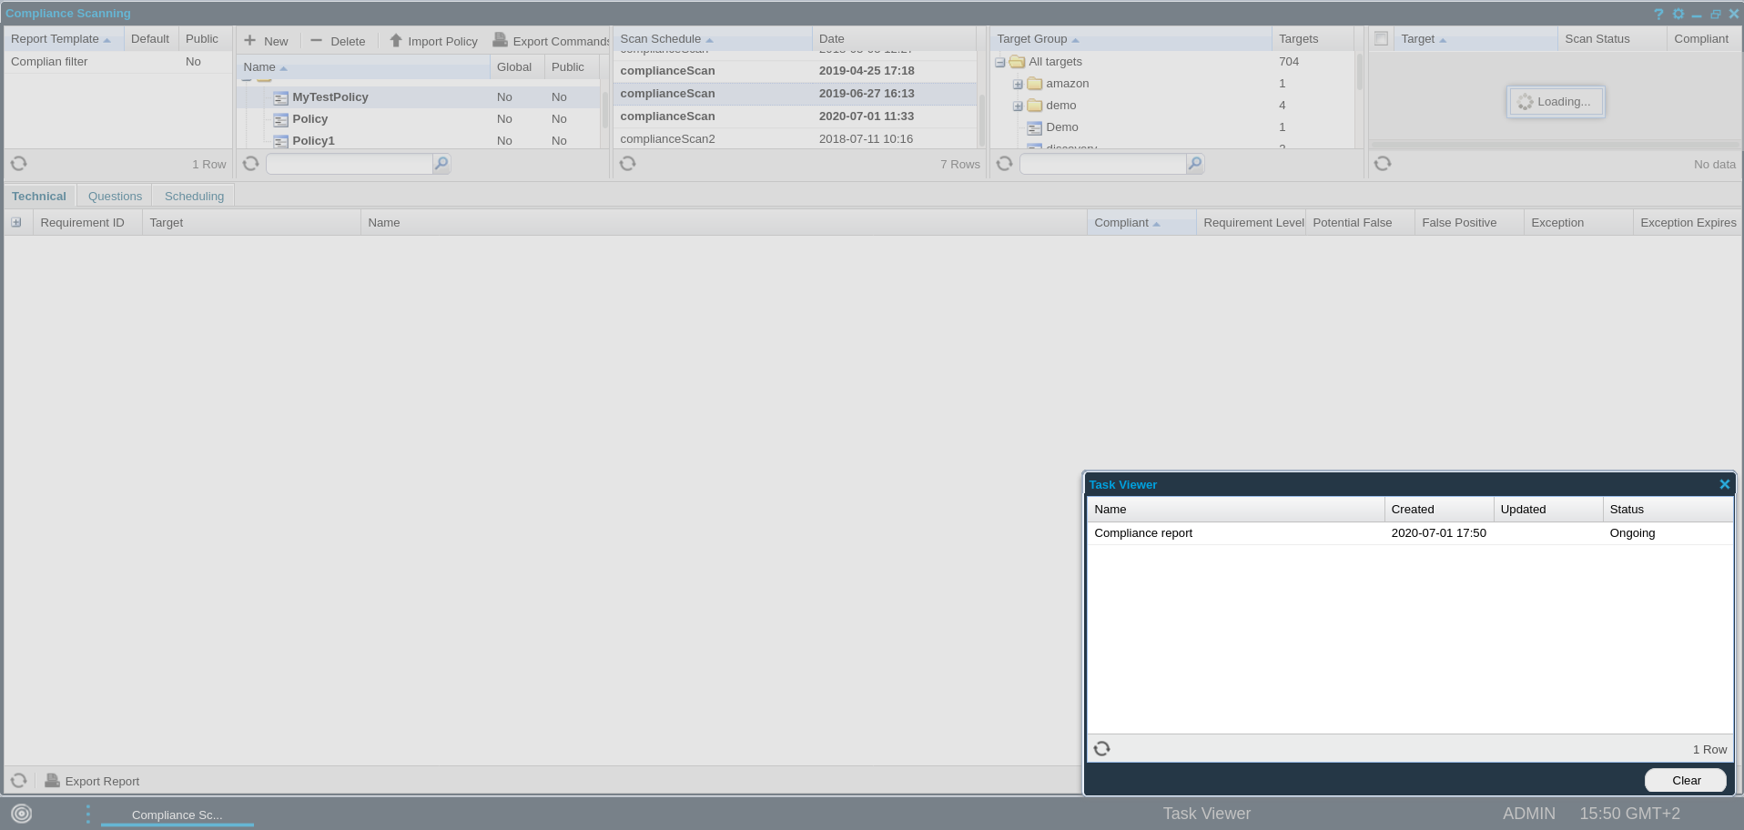Expand the amazon target group
Image resolution: width=1744 pixels, height=830 pixels.
[x=1017, y=83]
